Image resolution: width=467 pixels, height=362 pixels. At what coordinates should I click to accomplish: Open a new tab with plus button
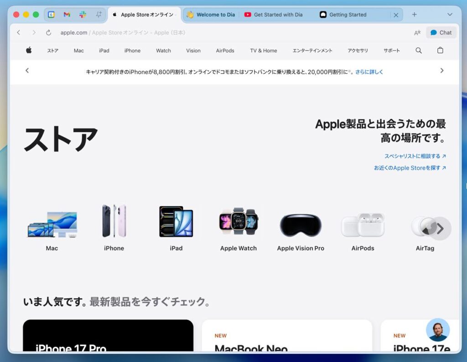coord(414,15)
